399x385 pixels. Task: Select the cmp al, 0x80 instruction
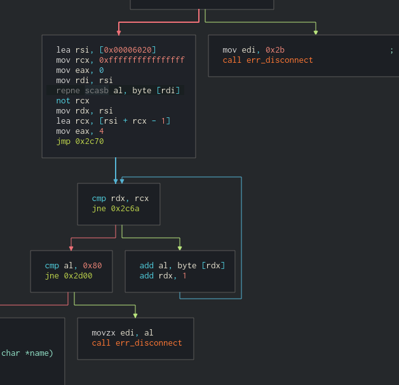70,266
